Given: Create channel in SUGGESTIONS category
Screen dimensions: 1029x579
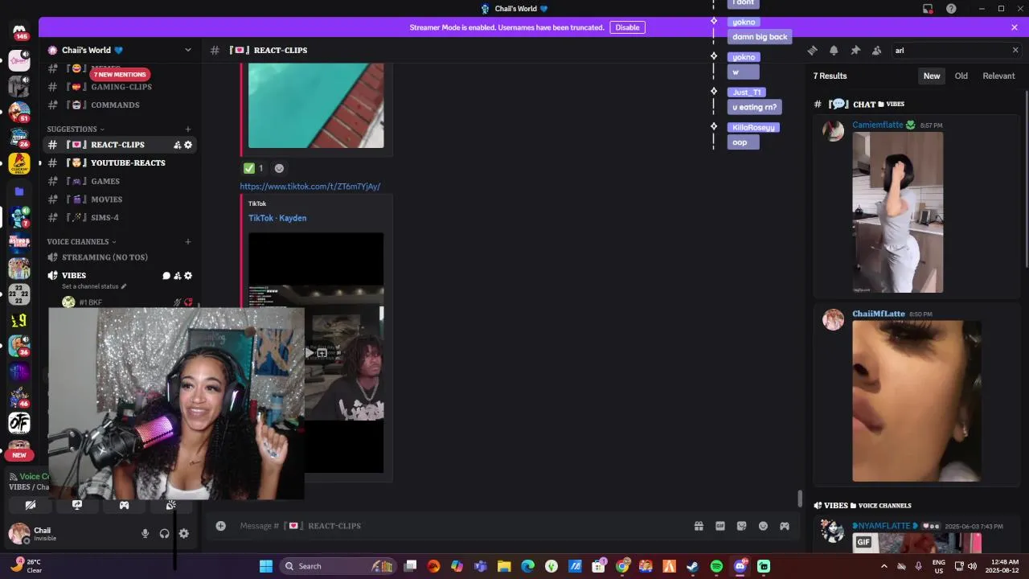Looking at the screenshot, I should click(x=188, y=129).
